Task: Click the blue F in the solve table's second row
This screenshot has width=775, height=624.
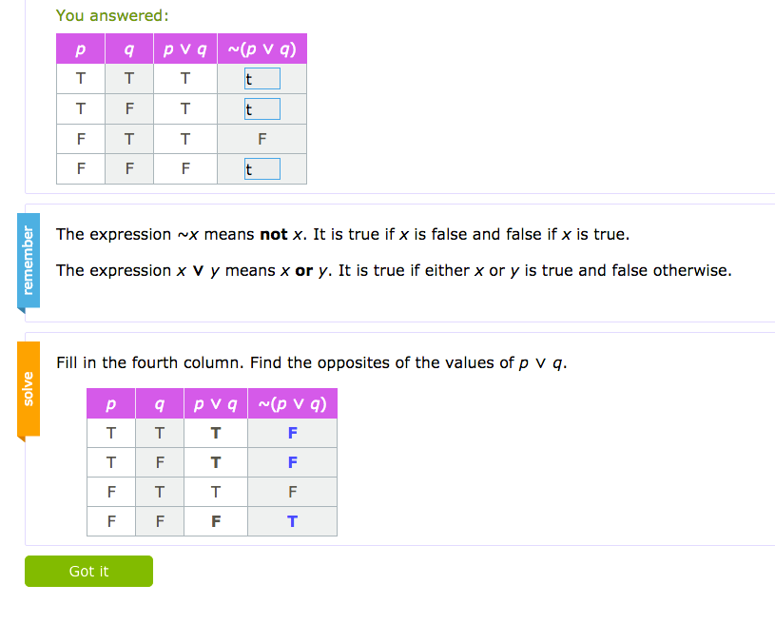Action: click(292, 463)
